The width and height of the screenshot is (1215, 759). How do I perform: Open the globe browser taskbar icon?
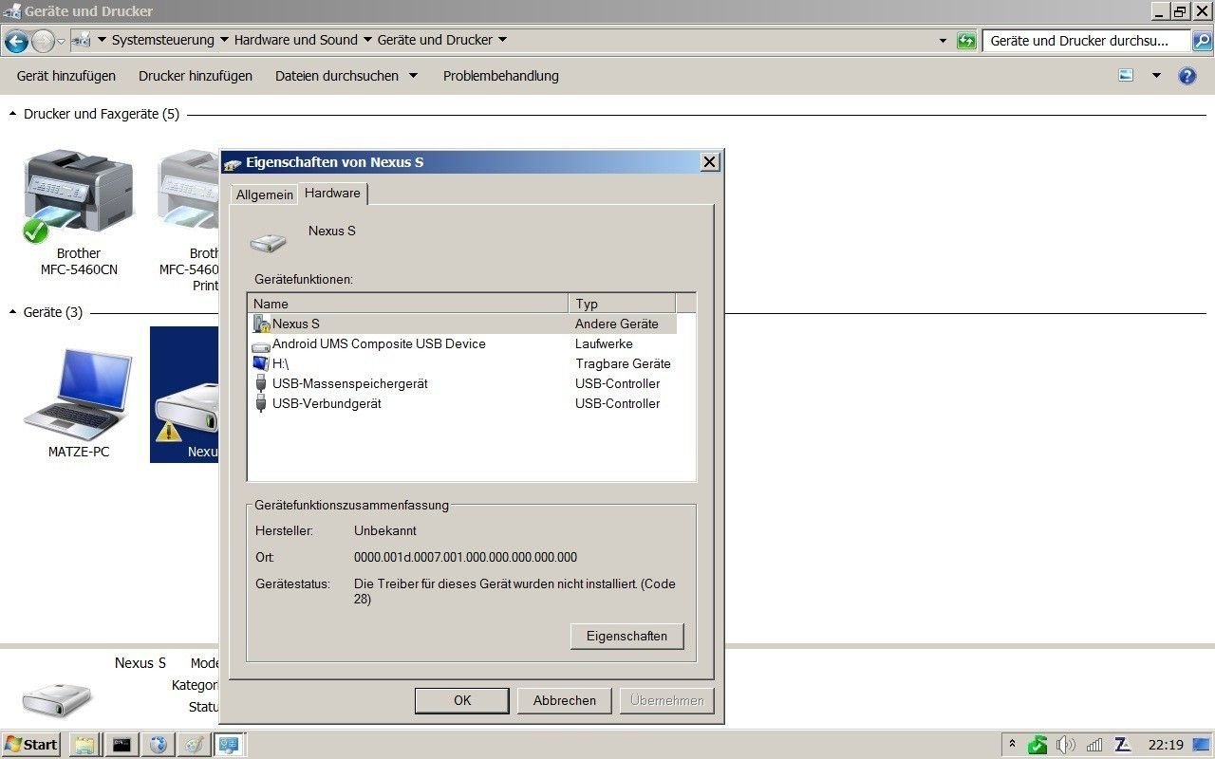click(159, 745)
